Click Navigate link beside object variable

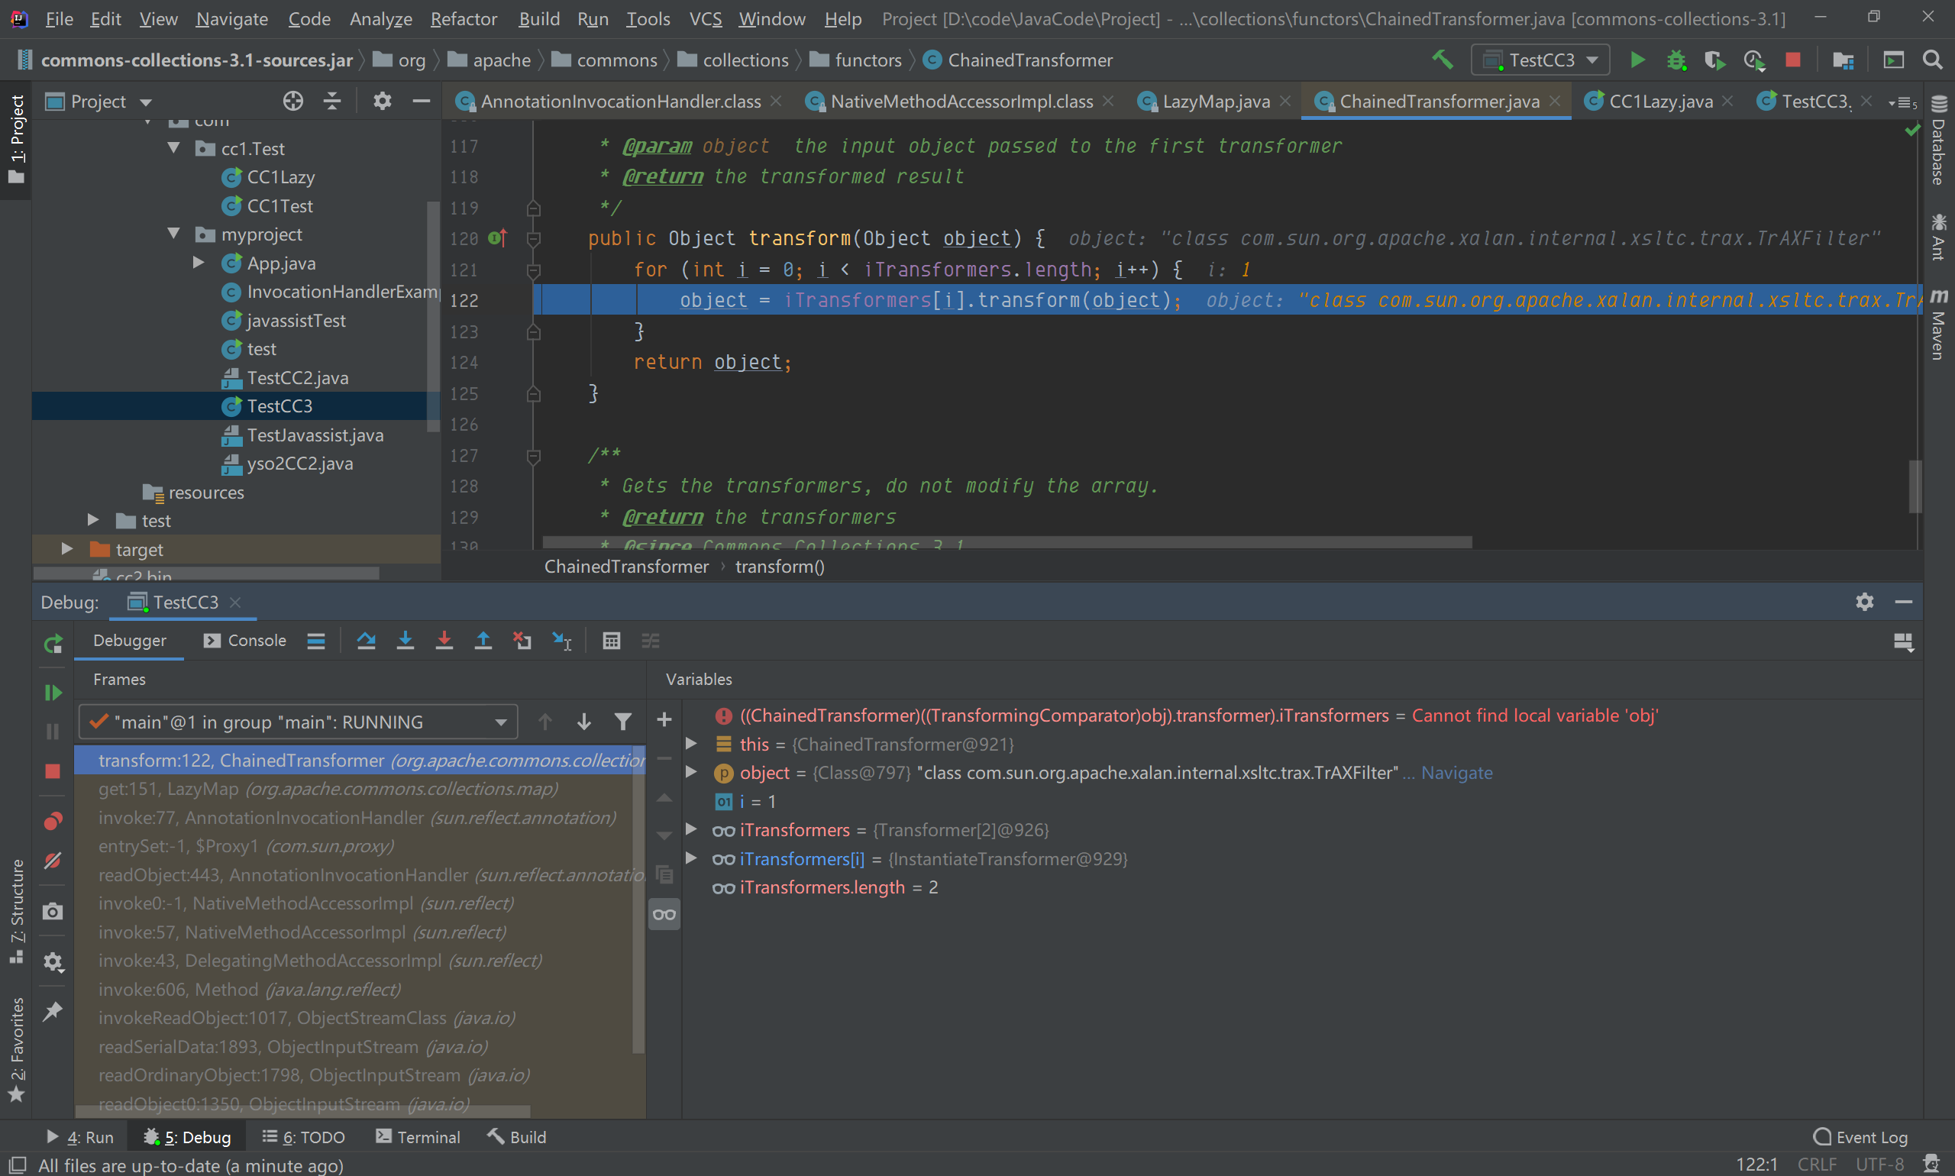pos(1456,773)
